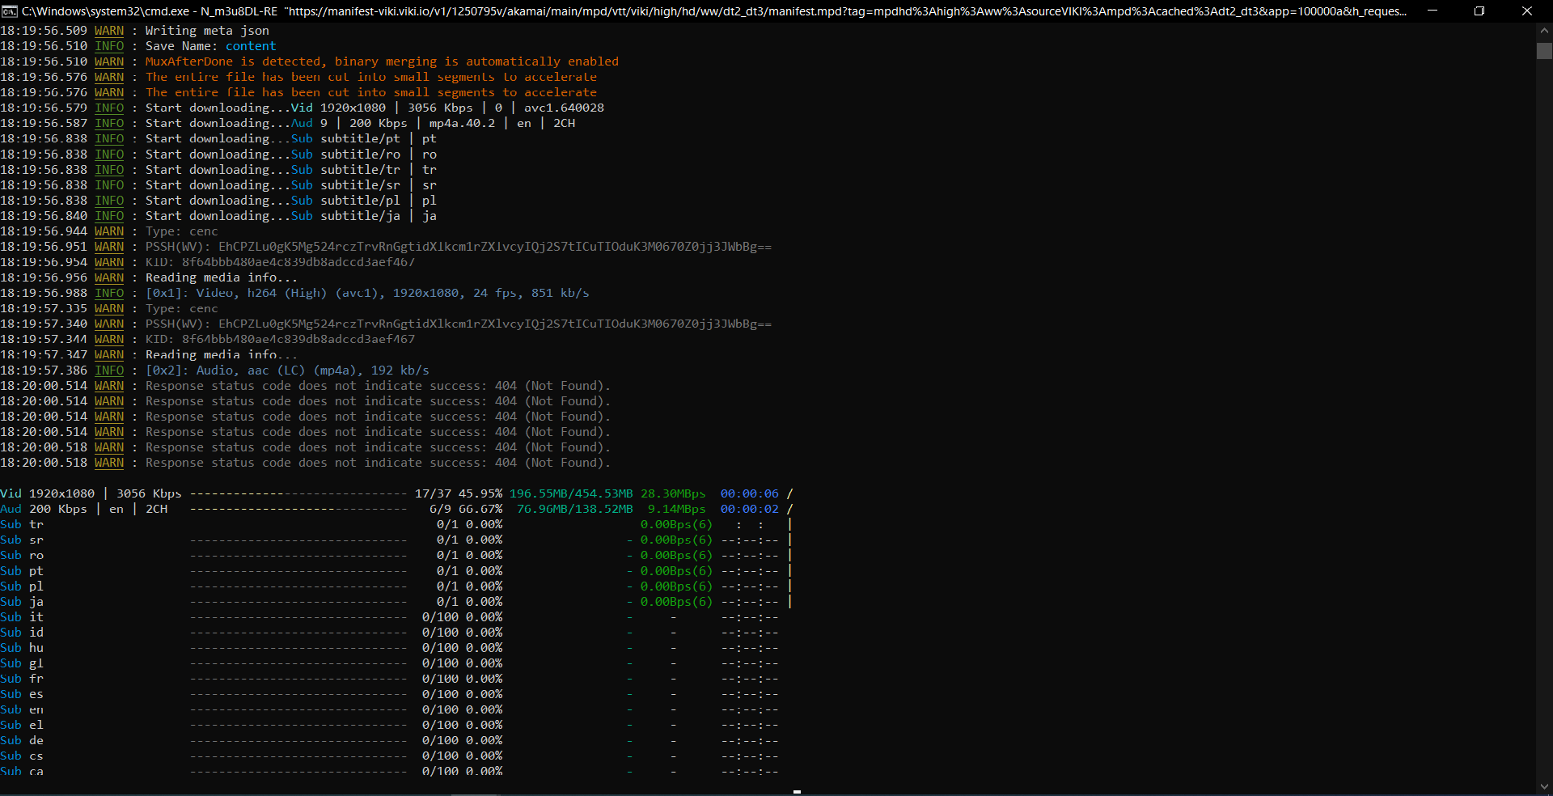1553x796 pixels.
Task: Click the Aud 200 Kbps progress bar
Action: (x=298, y=509)
